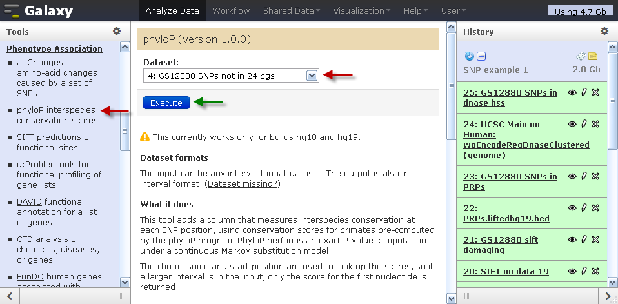View data of dataset 23 SNPs in PRPs
This screenshot has height=304, width=618.
572,176
